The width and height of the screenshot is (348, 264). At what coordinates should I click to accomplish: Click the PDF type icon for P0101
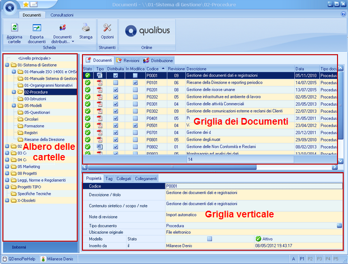pos(100,83)
